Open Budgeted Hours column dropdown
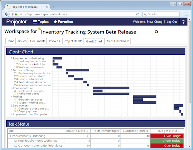This screenshot has width=193, height=150. [147, 131]
